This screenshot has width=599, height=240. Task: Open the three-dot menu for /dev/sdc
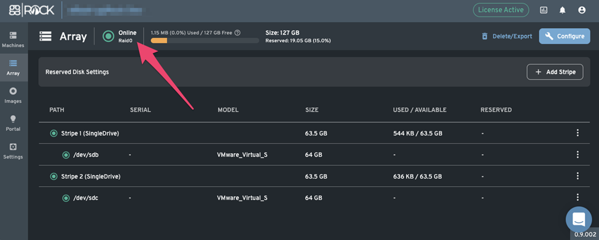pos(577,197)
